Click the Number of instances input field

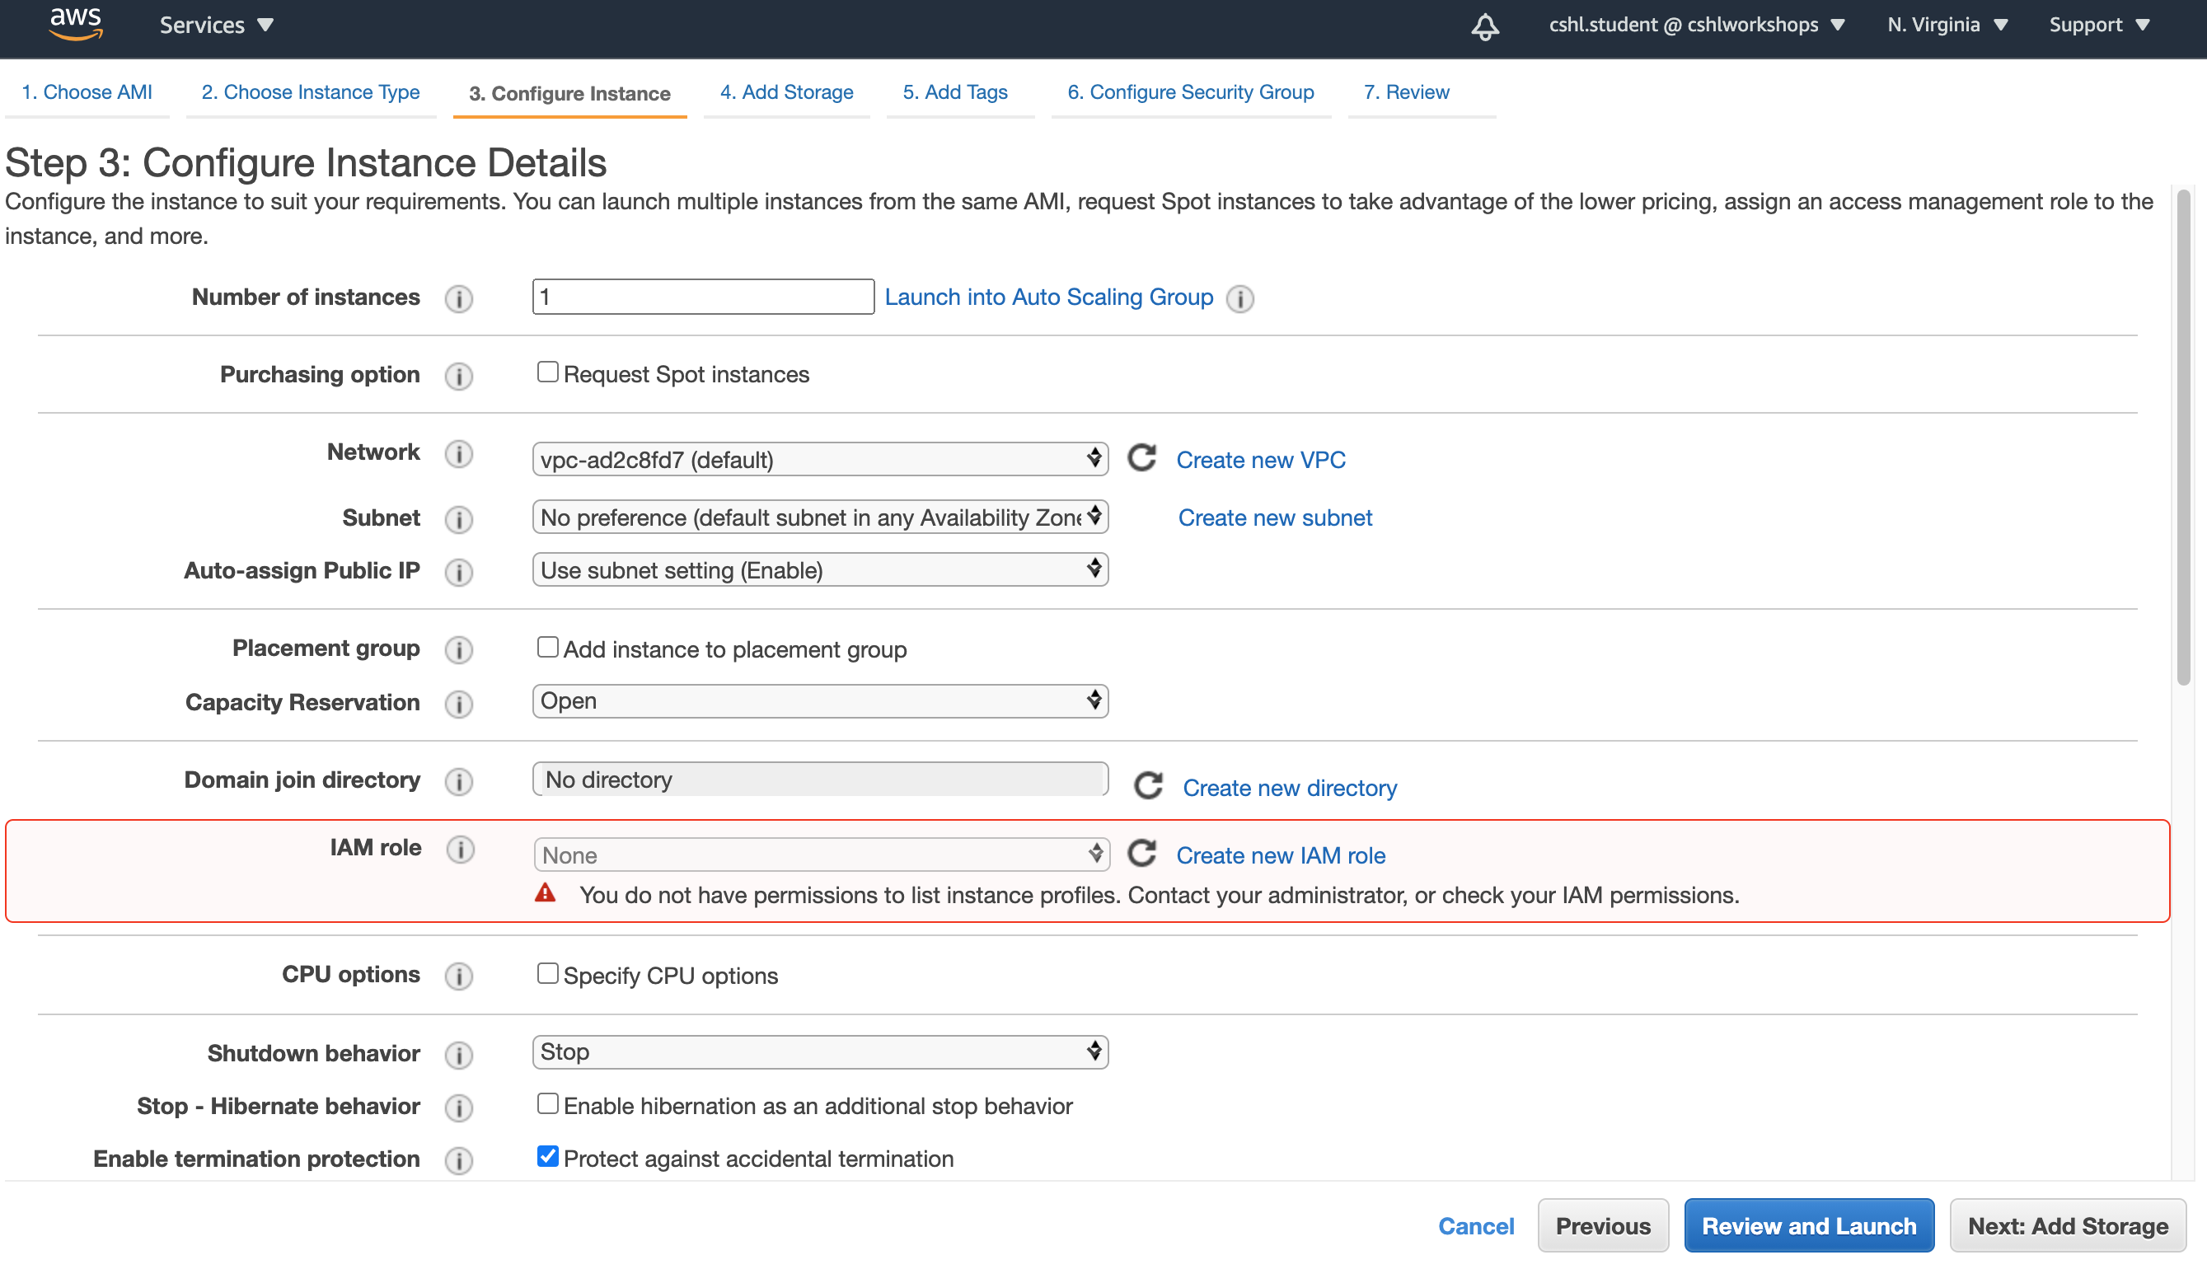click(702, 297)
